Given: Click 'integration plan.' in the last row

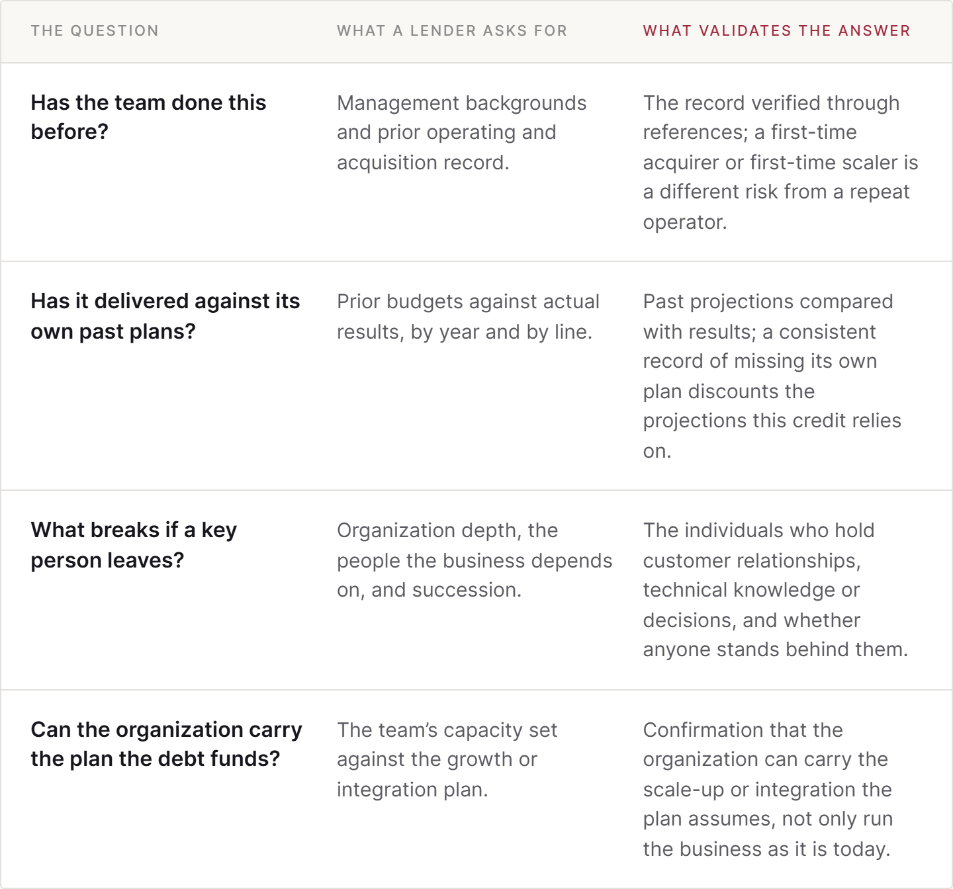Looking at the screenshot, I should coord(412,789).
